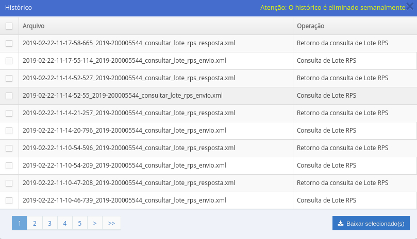Viewport: 417px width, 239px height.
Task: Click Baixar selecionado(s) download button
Action: [371, 223]
